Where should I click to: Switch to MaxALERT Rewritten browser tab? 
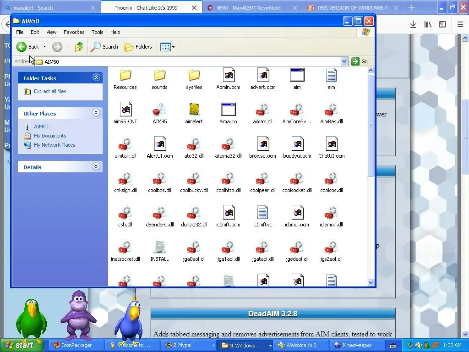point(252,8)
